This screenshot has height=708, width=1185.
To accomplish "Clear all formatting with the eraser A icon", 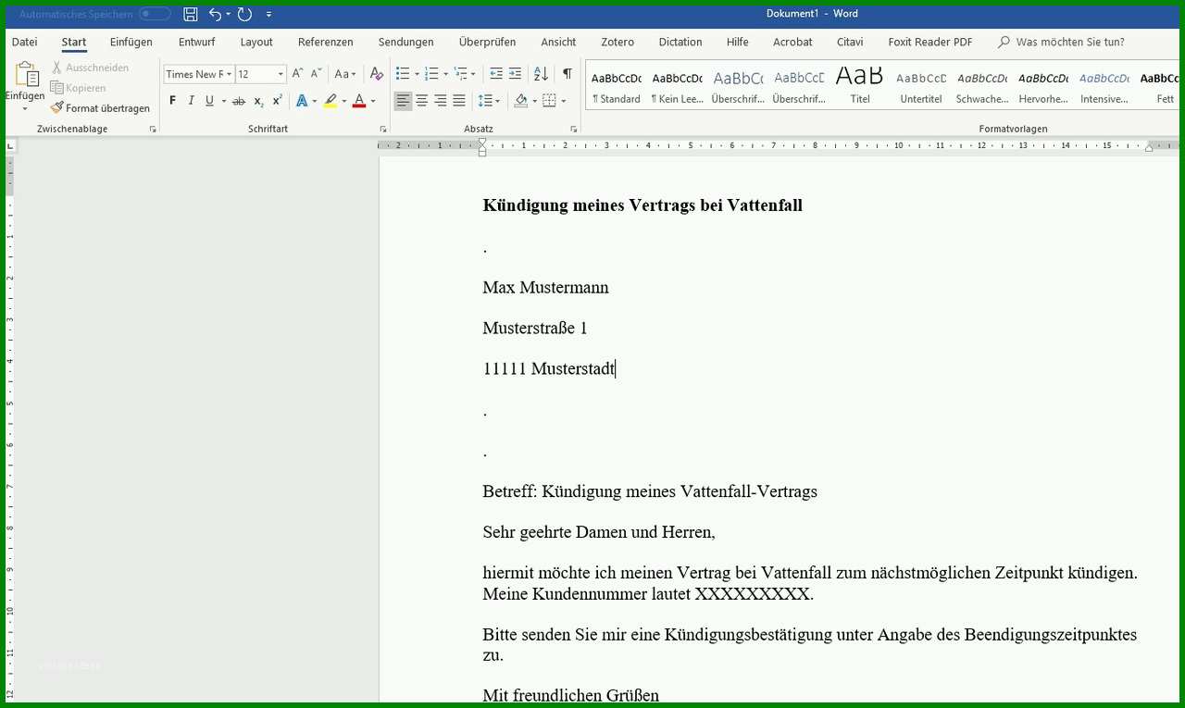I will pyautogui.click(x=376, y=74).
